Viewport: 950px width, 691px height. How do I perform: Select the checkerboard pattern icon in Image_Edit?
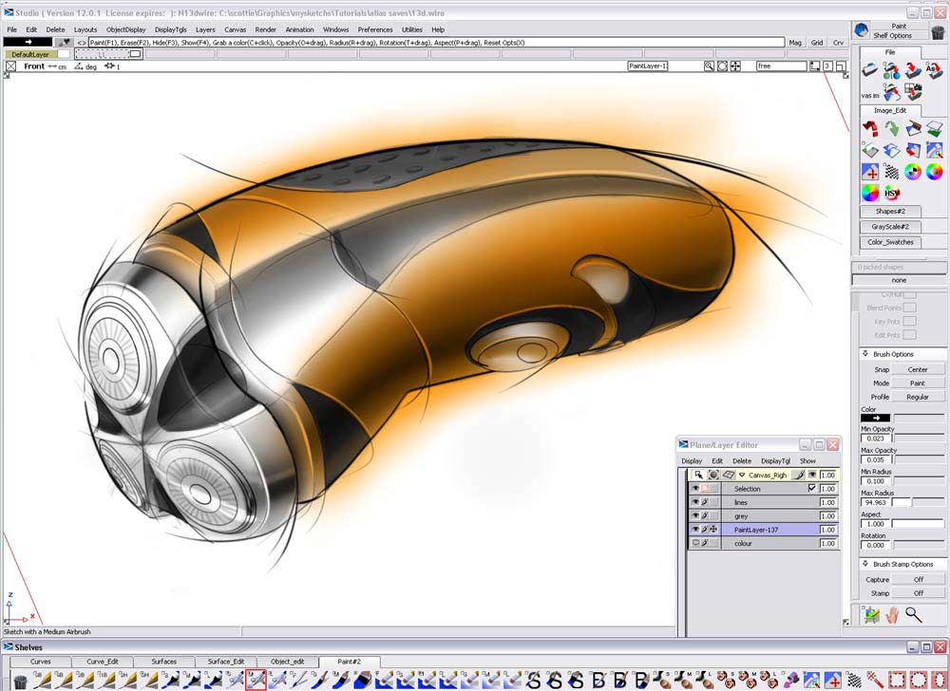[x=892, y=172]
